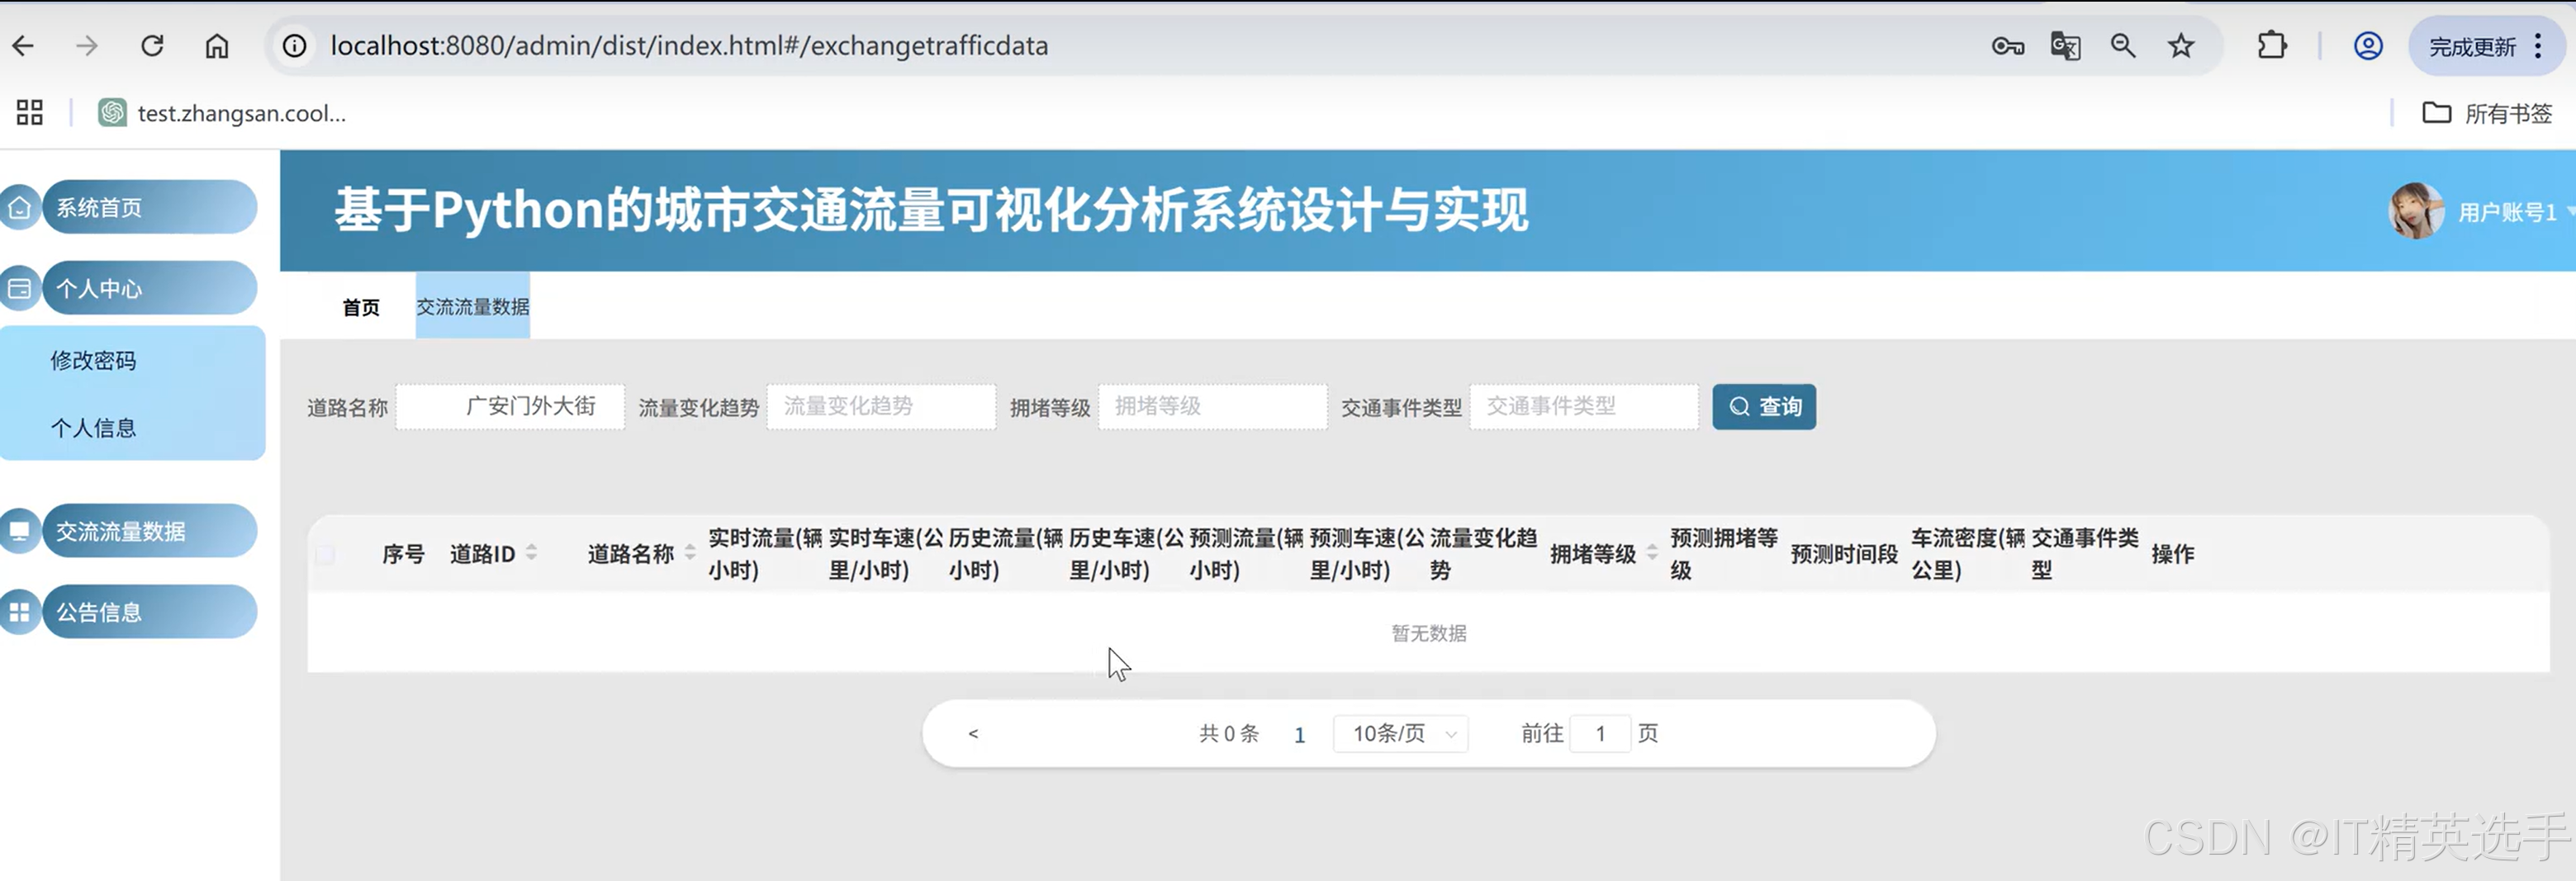Click the 前往 page number input
Screen dimensions: 2576x881
[1600, 733]
